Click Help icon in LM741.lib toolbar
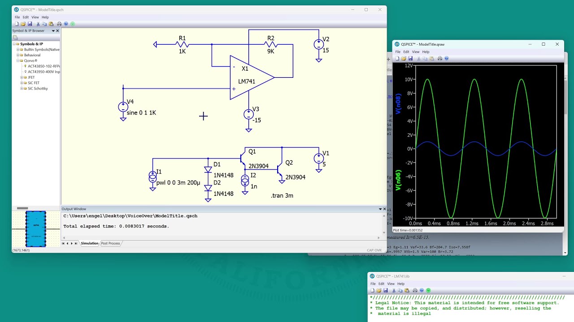This screenshot has width=574, height=322. (x=422, y=290)
